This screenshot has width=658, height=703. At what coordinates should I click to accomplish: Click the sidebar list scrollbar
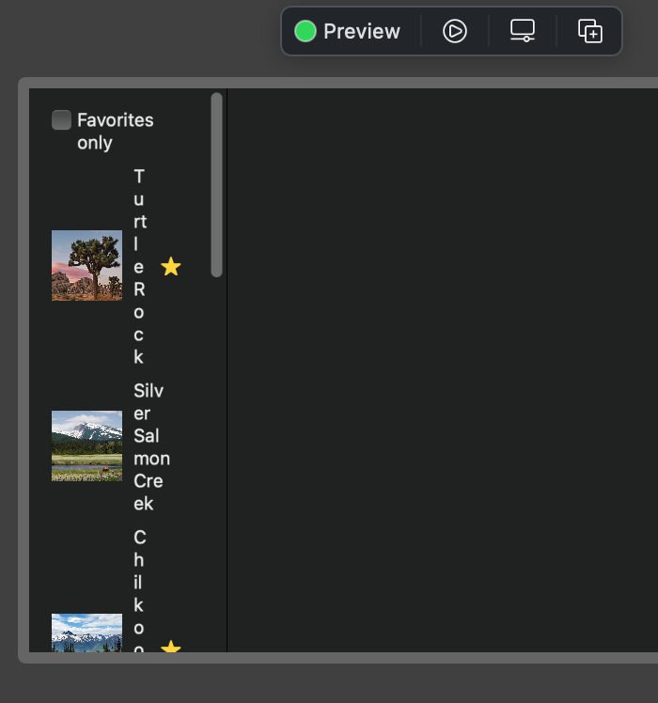pos(216,185)
